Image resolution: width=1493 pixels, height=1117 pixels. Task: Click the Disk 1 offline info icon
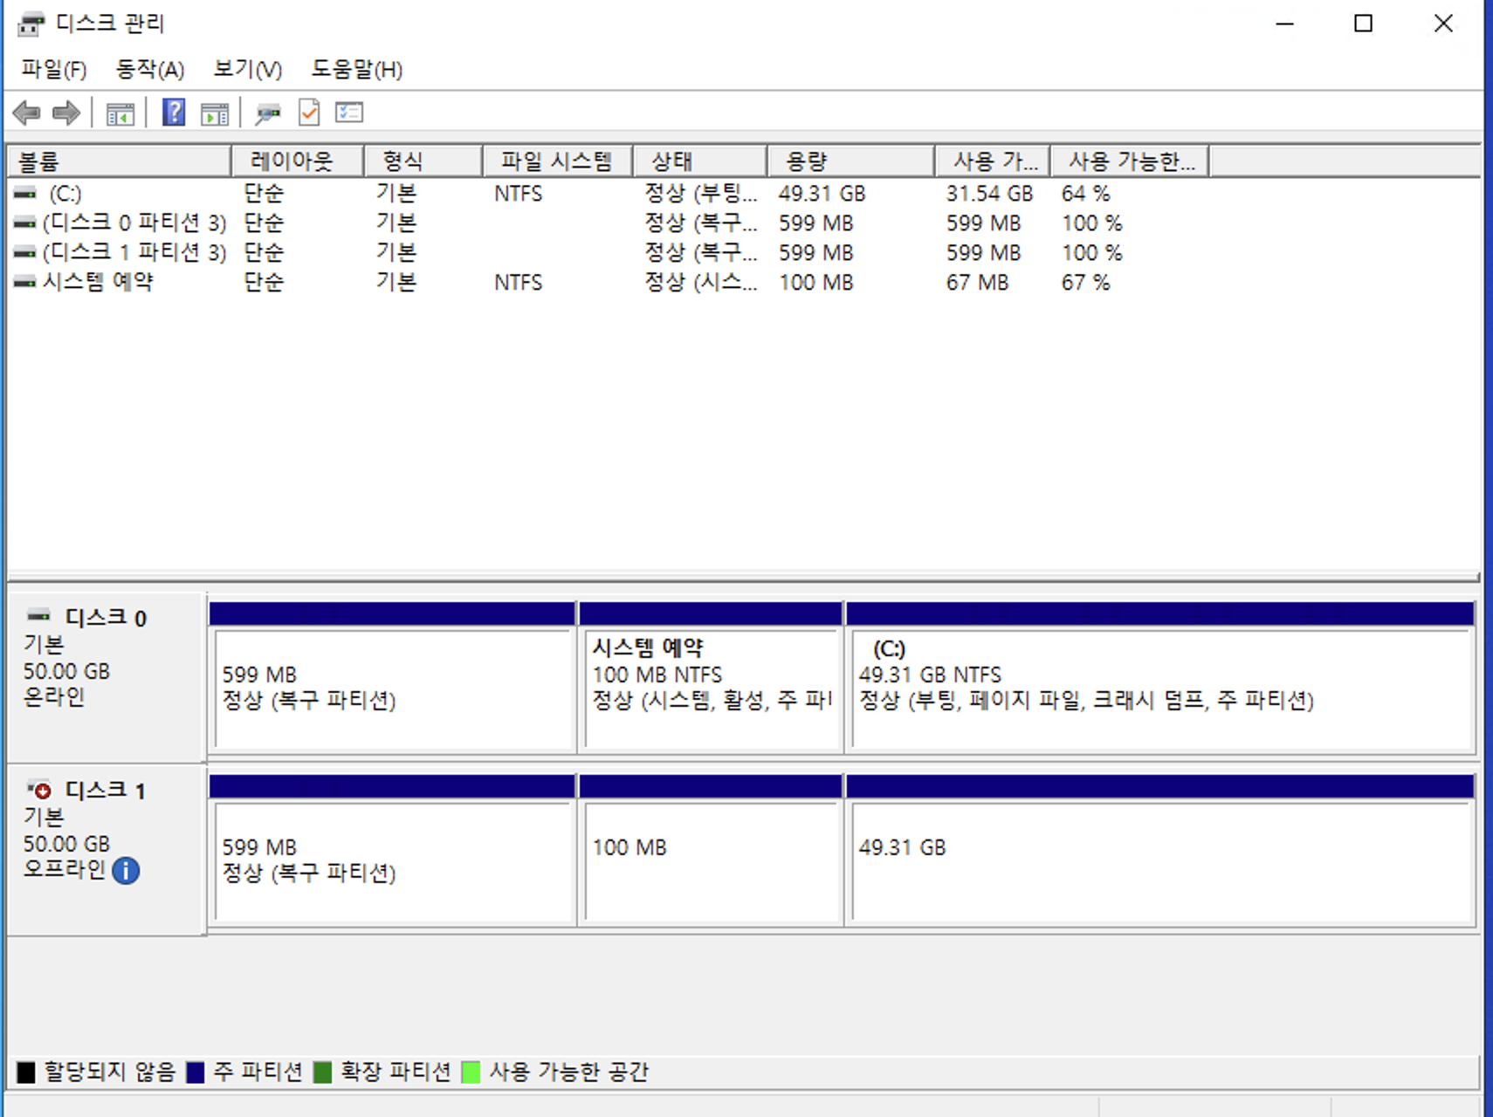pos(126,870)
